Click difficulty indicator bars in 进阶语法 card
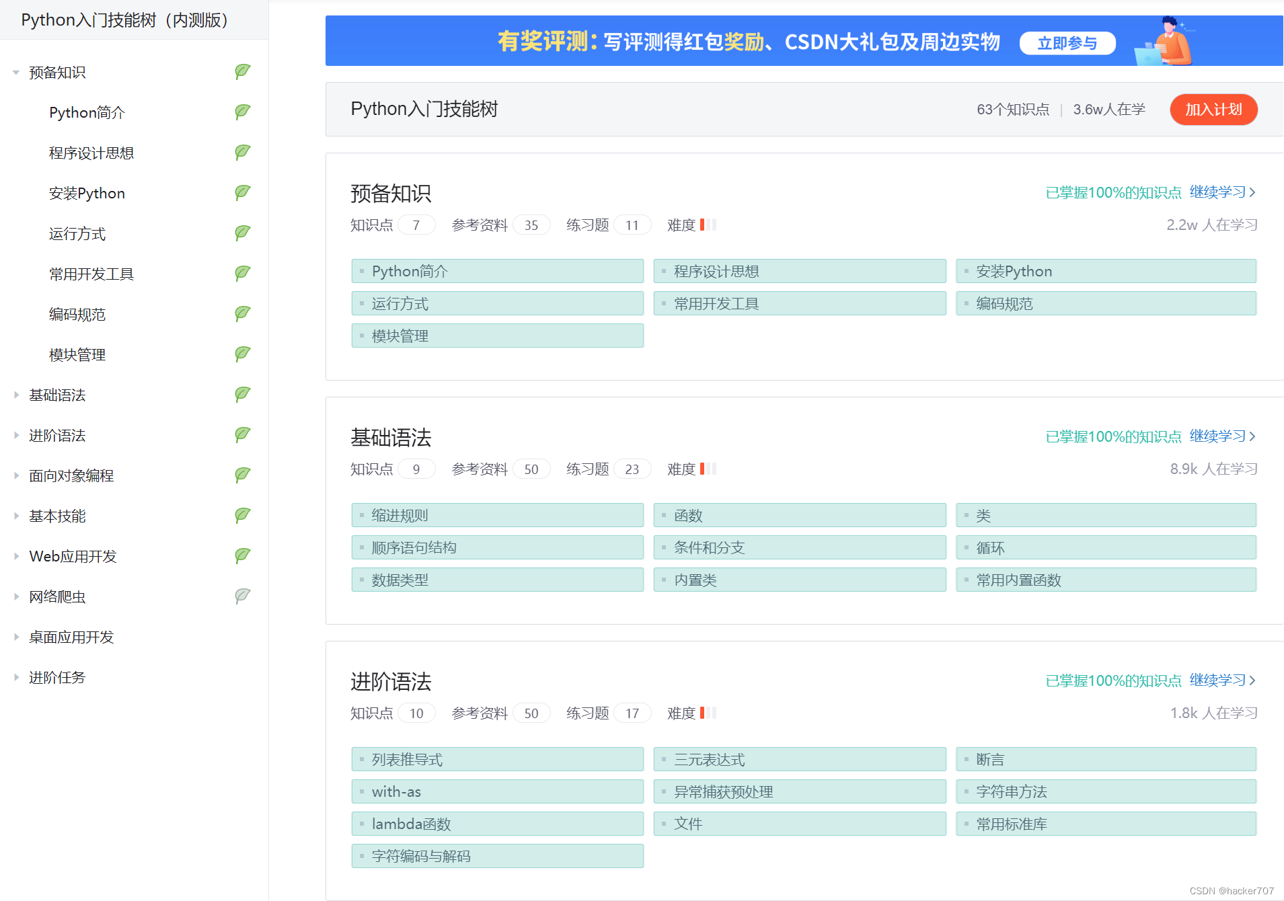Image resolution: width=1284 pixels, height=901 pixels. (708, 713)
